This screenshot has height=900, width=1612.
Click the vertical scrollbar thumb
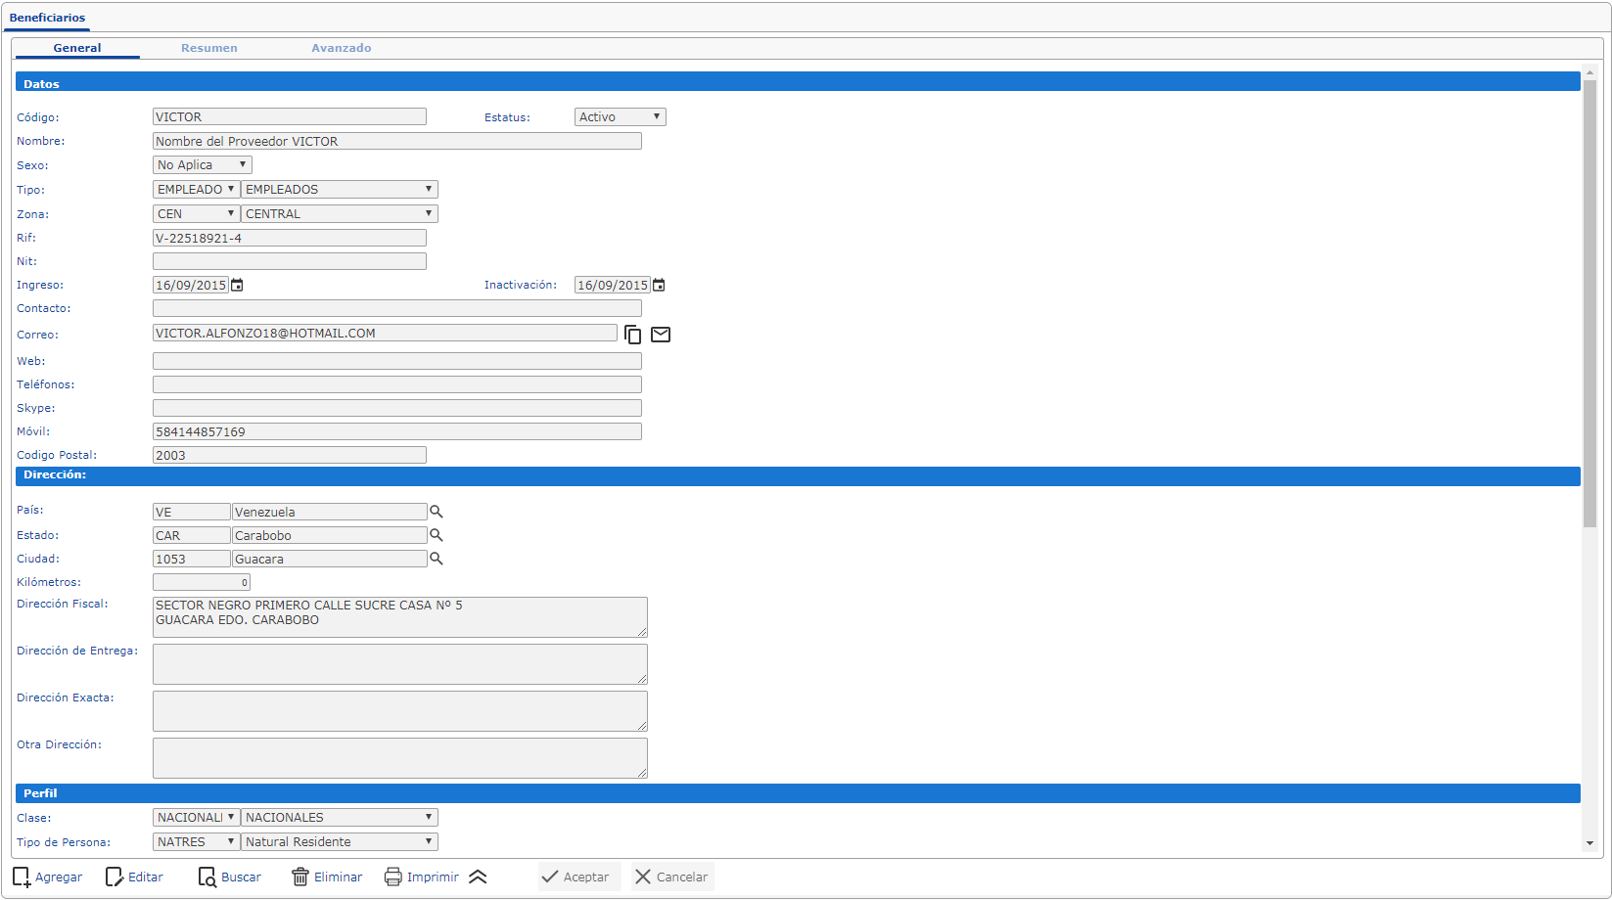[x=1589, y=303]
